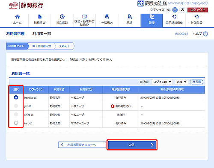Select the disabled radio for shiro11
Viewport: 214px width, 168px height.
16,115
